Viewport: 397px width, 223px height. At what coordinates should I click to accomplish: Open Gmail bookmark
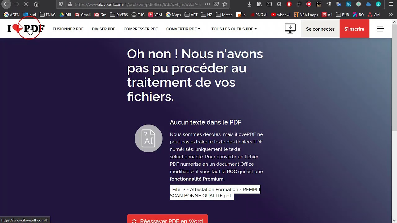83,15
